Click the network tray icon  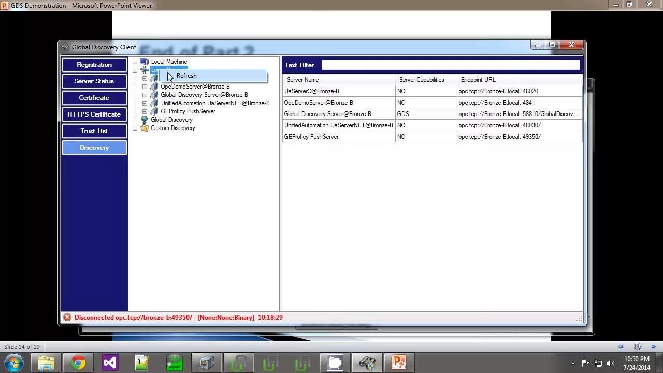pyautogui.click(x=598, y=363)
